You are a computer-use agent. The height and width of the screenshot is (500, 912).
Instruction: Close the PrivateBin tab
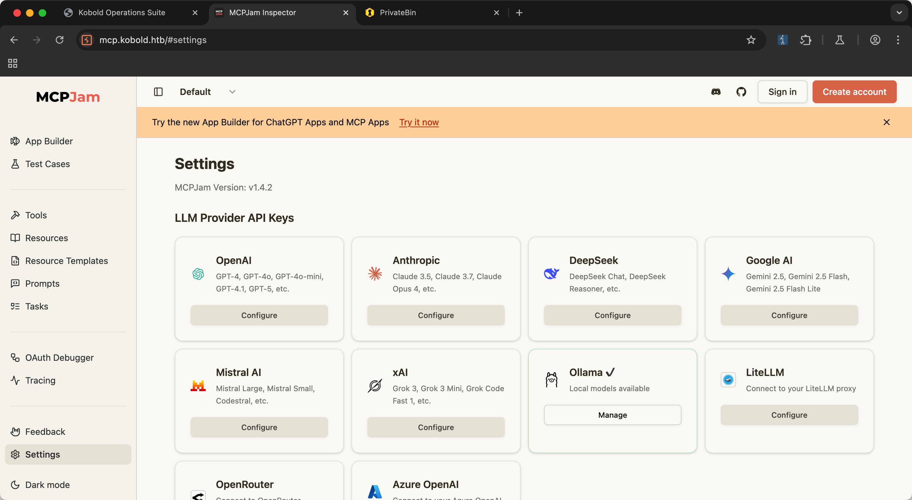(x=496, y=13)
